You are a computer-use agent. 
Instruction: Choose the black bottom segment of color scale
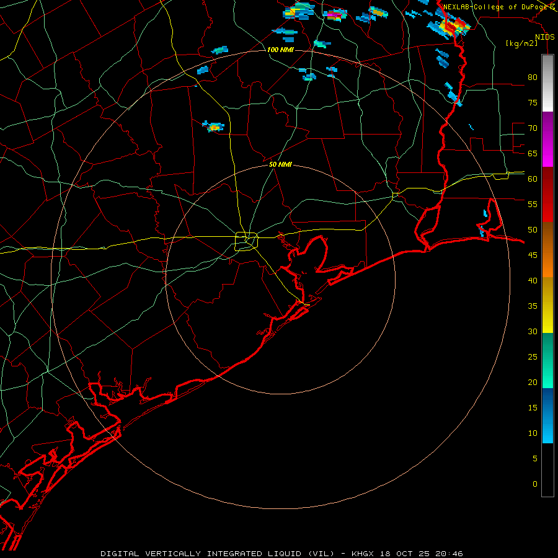coord(547,470)
